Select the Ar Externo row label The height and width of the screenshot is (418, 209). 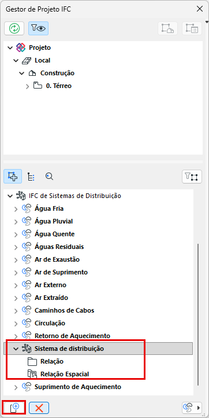click(50, 285)
